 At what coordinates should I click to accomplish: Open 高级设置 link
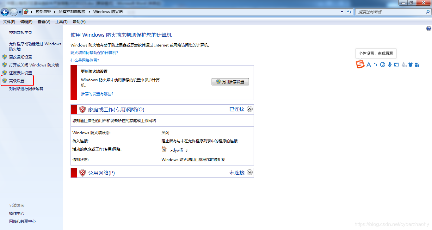[x=17, y=81]
